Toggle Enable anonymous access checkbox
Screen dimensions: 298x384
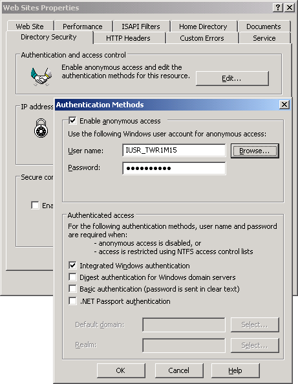pos(72,121)
